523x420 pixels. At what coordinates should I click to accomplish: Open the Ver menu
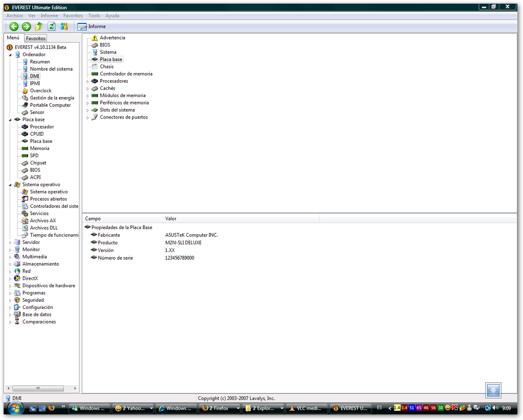32,16
